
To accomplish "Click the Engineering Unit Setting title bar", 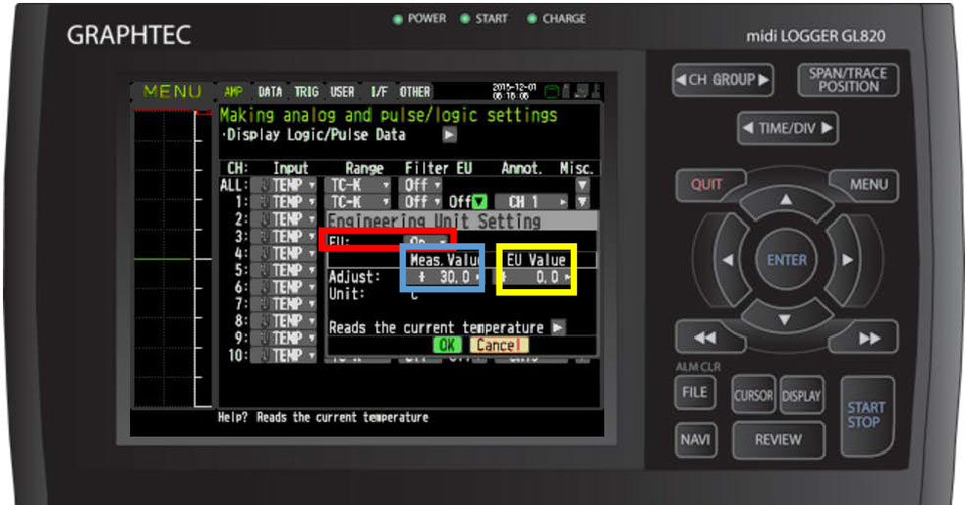I will click(461, 221).
